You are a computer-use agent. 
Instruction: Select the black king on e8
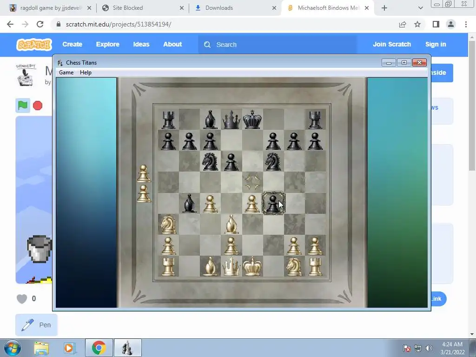pos(252,119)
